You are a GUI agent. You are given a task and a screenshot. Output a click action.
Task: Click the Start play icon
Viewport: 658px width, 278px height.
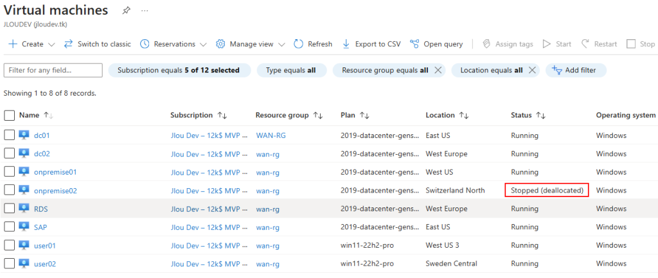[546, 44]
